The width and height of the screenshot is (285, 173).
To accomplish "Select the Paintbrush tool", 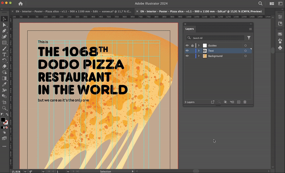I will (4, 49).
